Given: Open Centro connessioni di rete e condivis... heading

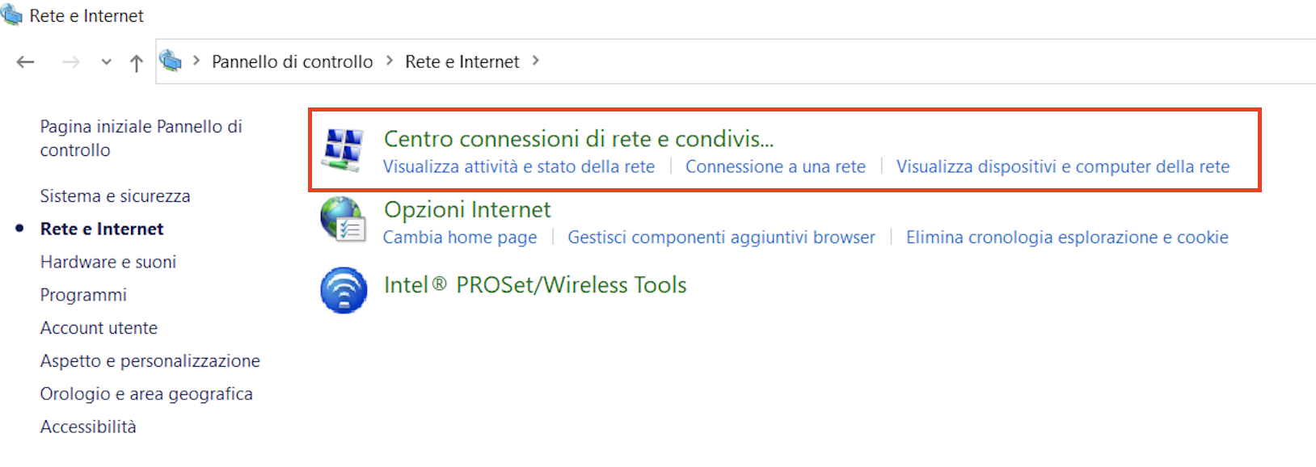Looking at the screenshot, I should point(579,139).
